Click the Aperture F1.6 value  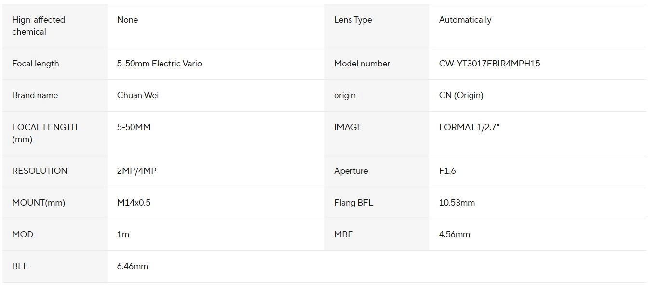[x=447, y=171]
